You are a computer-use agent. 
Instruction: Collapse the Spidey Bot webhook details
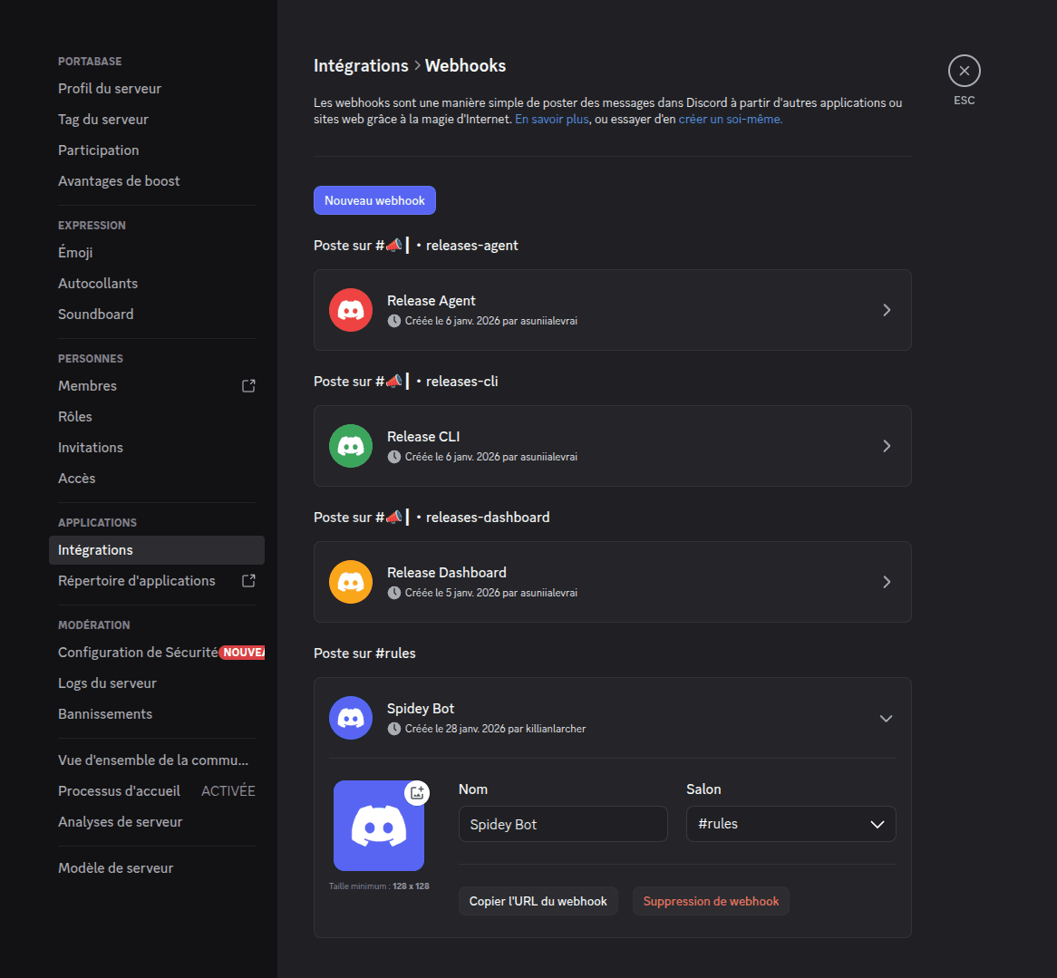[x=887, y=717]
